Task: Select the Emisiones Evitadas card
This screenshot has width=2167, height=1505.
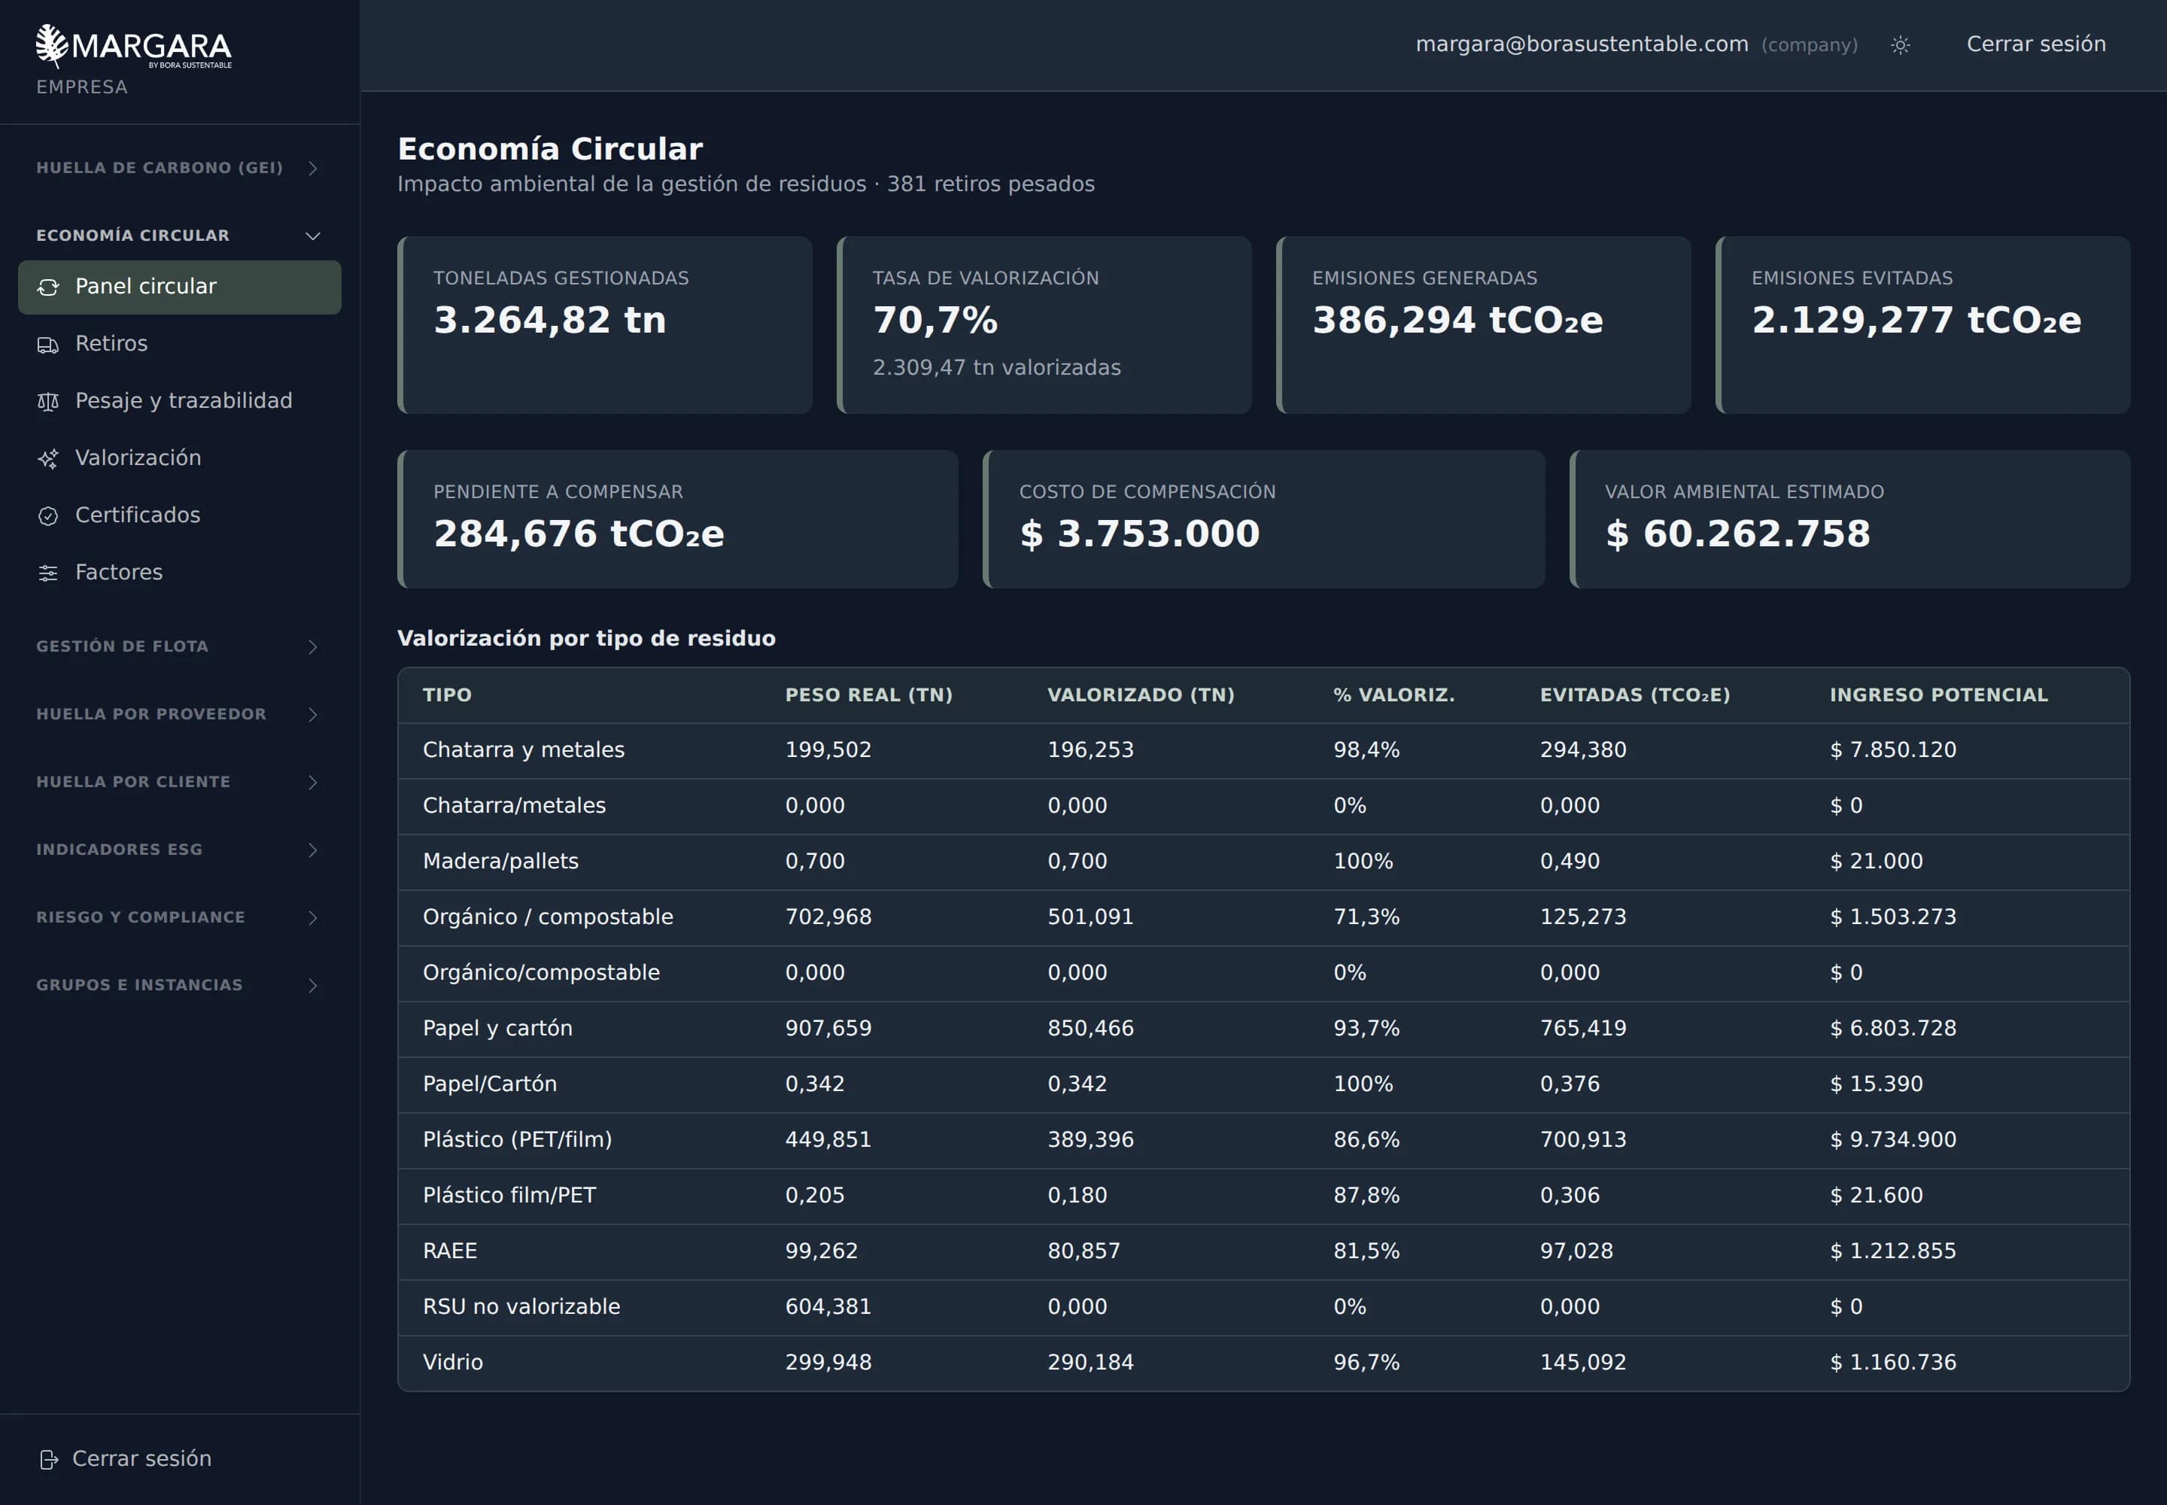Action: [1922, 325]
